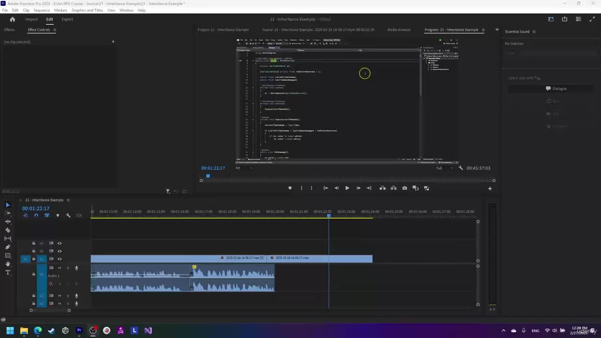Image resolution: width=601 pixels, height=338 pixels.
Task: Hide the V3 track output eye
Action: 60,243
